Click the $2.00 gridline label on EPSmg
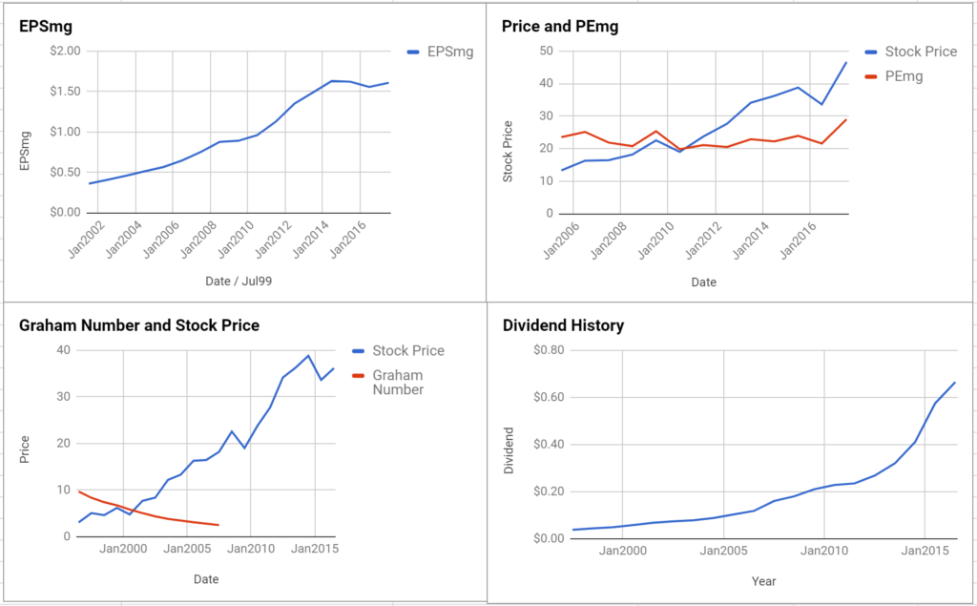This screenshot has height=606, width=977. click(x=66, y=51)
